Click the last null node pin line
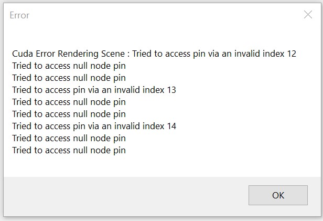This screenshot has width=323, height=221. 69,150
